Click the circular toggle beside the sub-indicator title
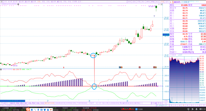Viewport: 206px width, 111px height. (1, 69)
